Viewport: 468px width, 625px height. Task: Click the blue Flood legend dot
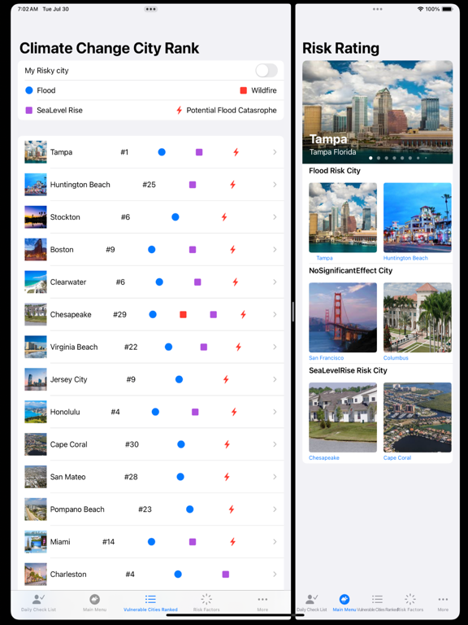pyautogui.click(x=29, y=90)
